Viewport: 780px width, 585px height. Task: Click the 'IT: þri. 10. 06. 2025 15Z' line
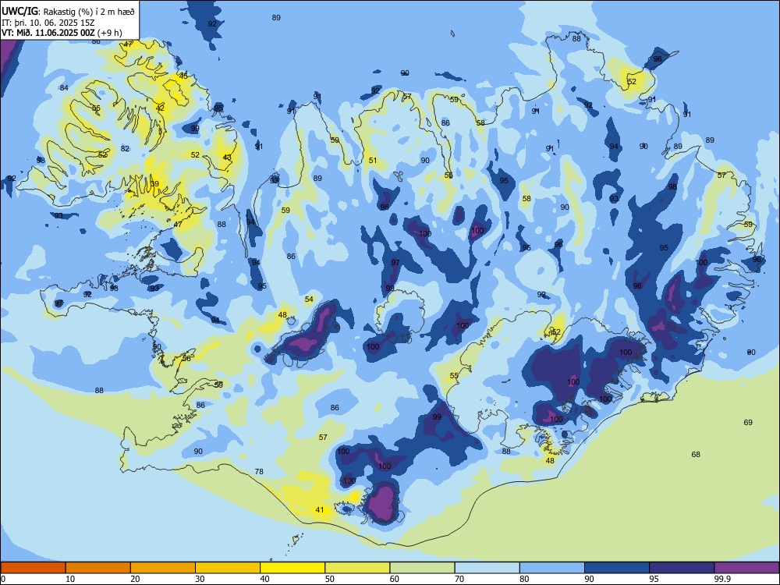(48, 23)
